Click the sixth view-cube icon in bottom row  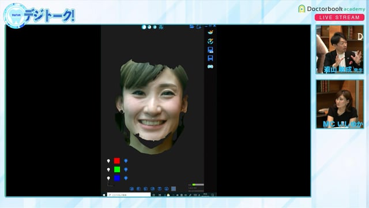click(167, 189)
